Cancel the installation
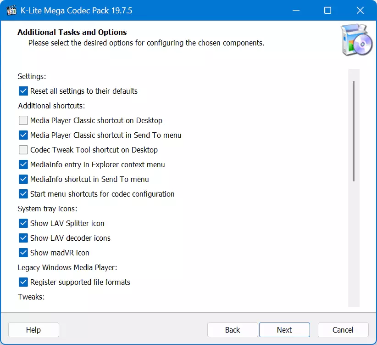Image resolution: width=377 pixels, height=345 pixels. tap(343, 330)
